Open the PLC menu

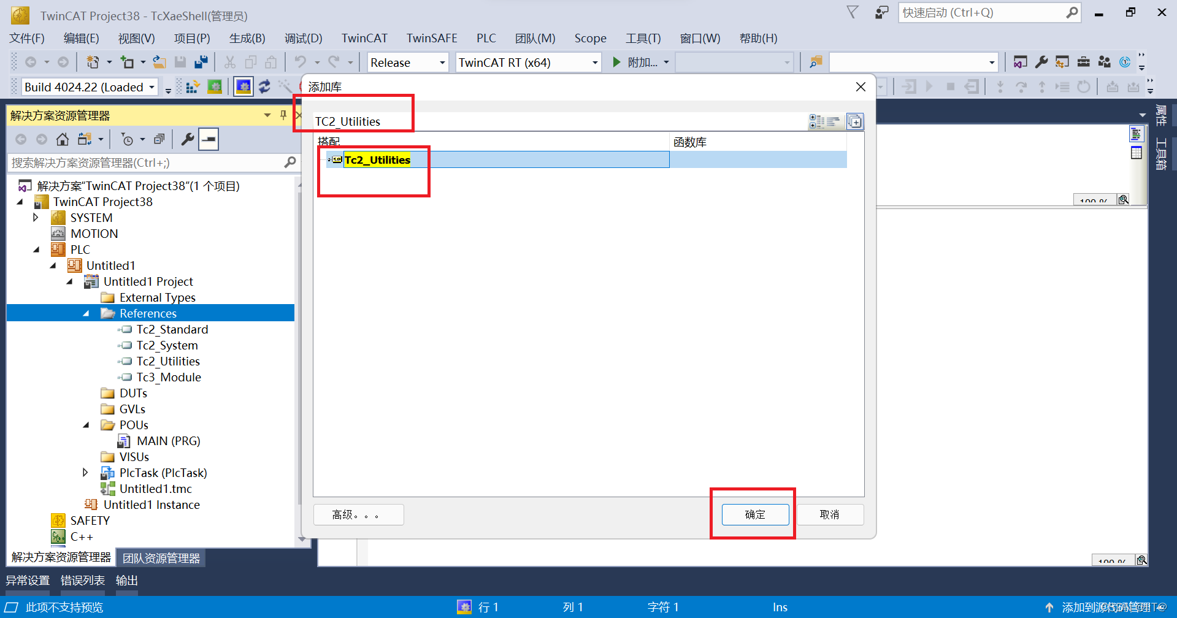click(x=486, y=38)
